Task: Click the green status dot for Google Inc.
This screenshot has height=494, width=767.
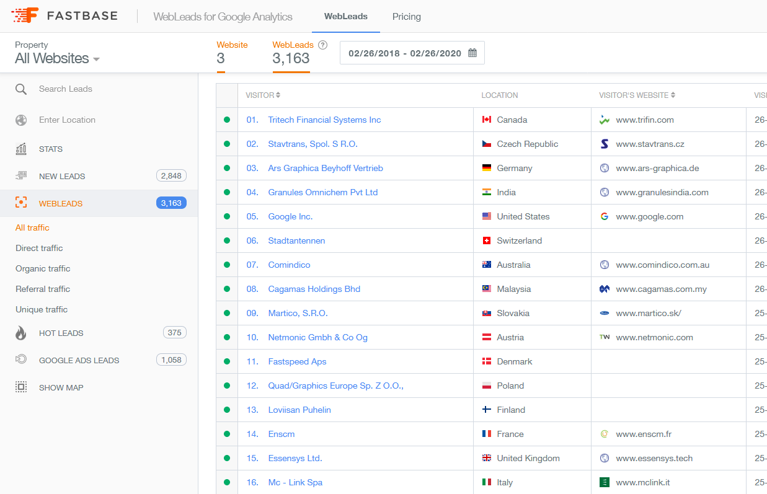Action: [227, 216]
